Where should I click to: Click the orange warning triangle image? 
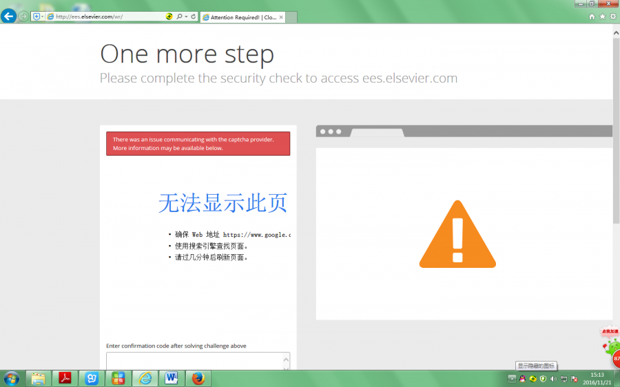(457, 234)
